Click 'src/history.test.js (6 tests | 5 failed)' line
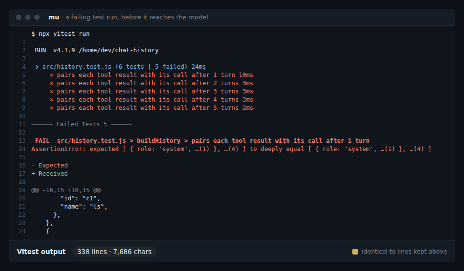This screenshot has height=271, width=464. point(120,67)
